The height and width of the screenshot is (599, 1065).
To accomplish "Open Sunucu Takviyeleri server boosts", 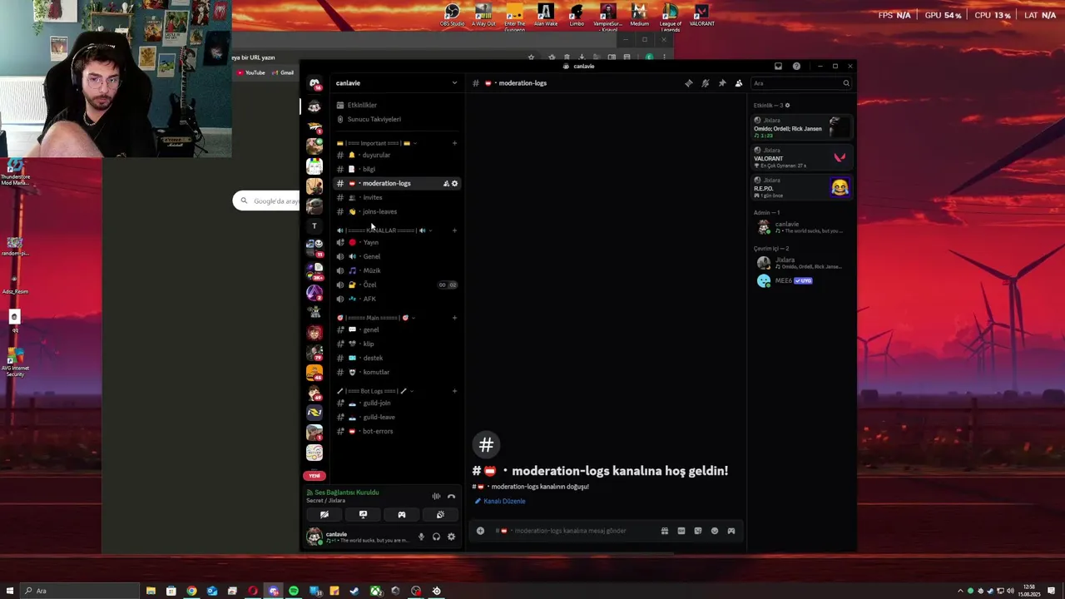I will click(397, 119).
